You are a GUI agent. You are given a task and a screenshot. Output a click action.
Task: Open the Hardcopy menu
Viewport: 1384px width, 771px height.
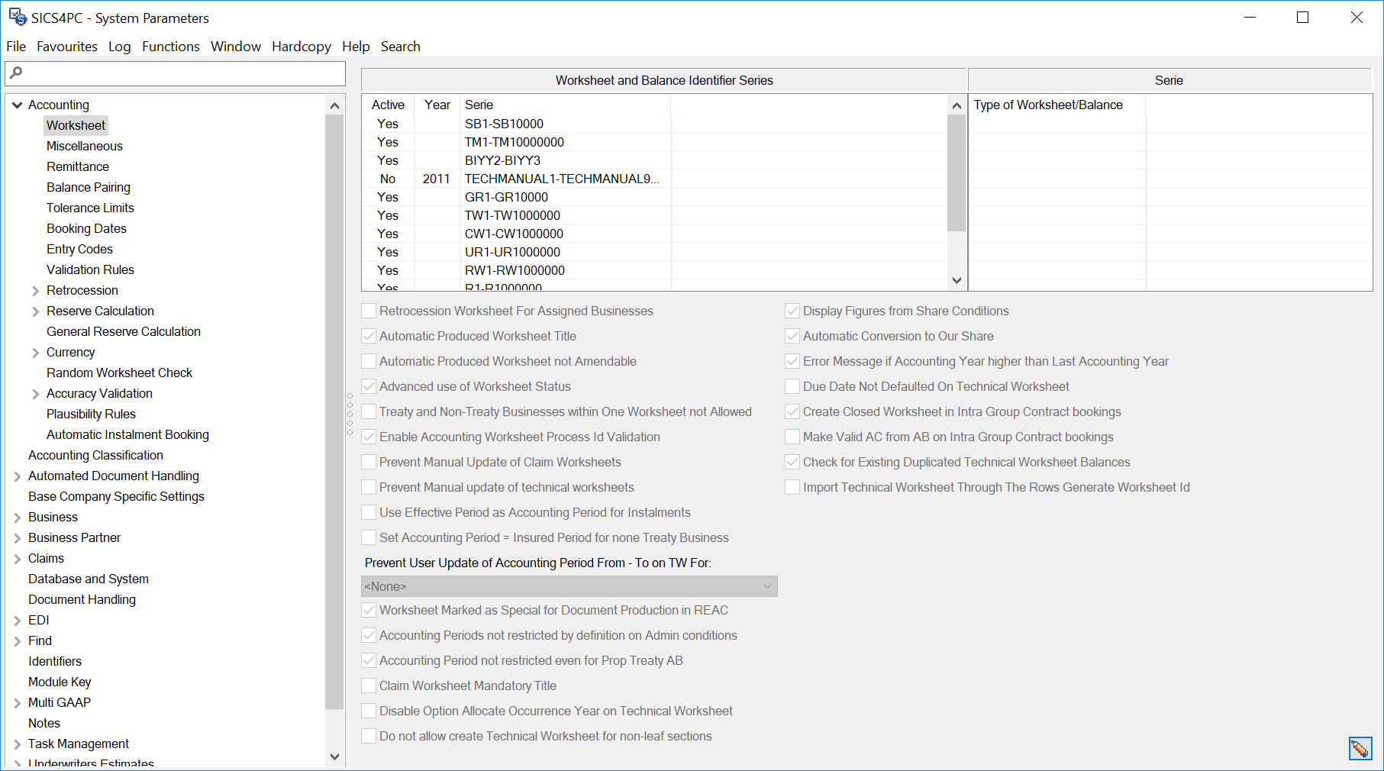click(x=301, y=47)
